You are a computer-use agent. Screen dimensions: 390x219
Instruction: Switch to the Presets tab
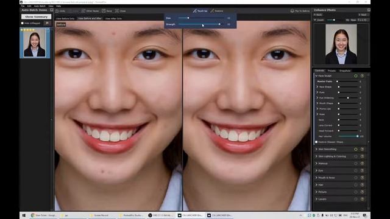click(x=331, y=71)
